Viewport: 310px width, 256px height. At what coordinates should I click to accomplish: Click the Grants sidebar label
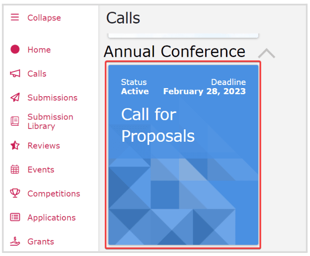click(41, 241)
